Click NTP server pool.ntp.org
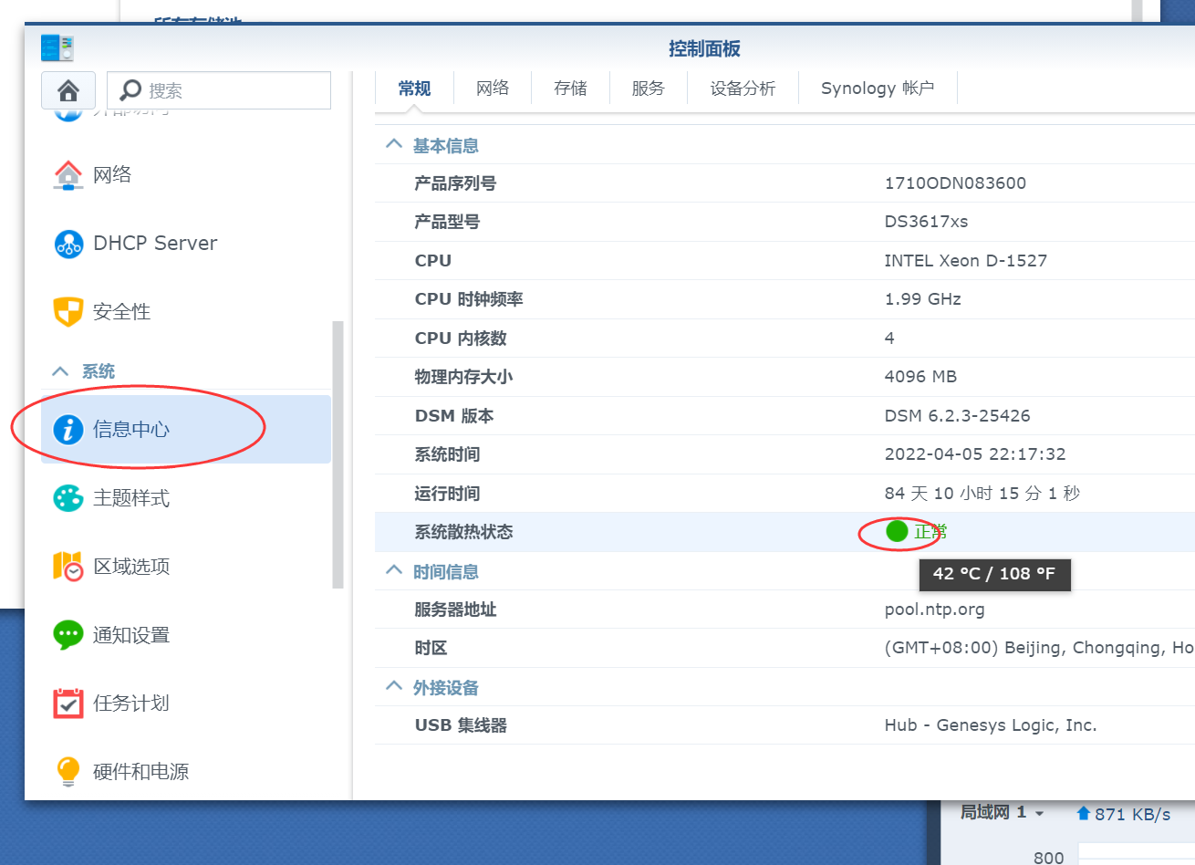The width and height of the screenshot is (1195, 865). click(x=934, y=610)
